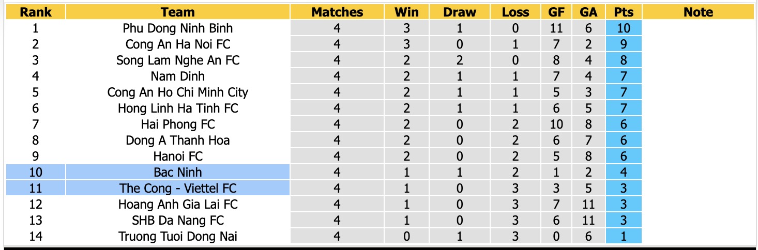Screen dimensions: 758x250
Task: Select the Pts column header
Action: 624,12
